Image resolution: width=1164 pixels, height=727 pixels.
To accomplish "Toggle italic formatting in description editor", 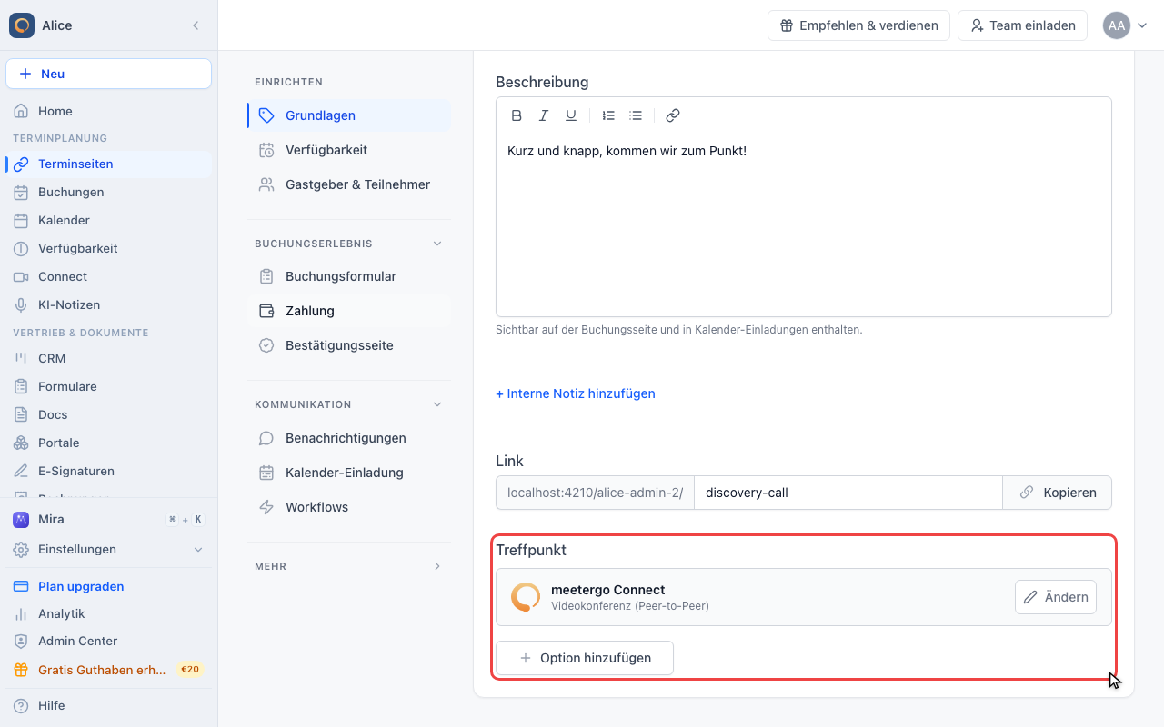I will point(544,115).
